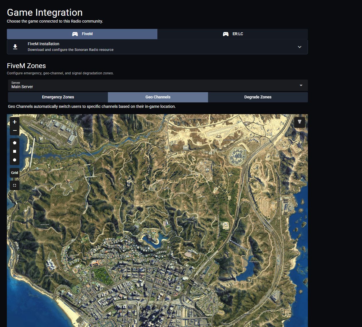
Task: Enter fullscreen map view
Action: coord(15,185)
